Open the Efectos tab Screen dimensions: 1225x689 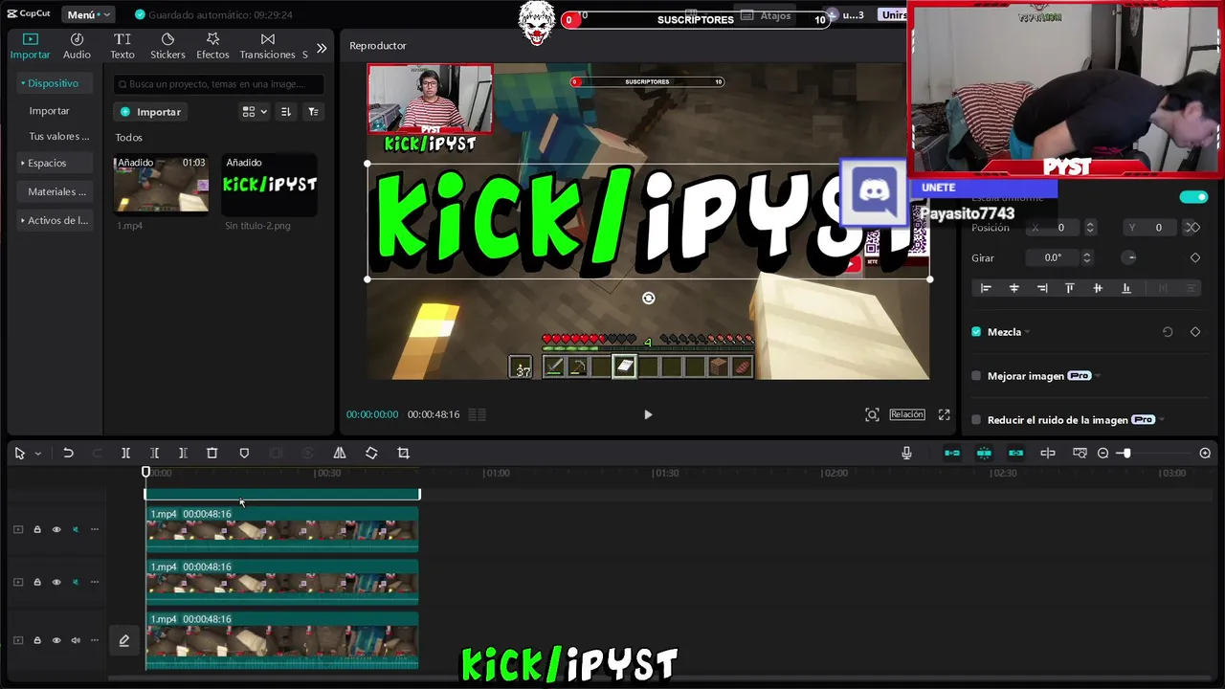click(212, 46)
